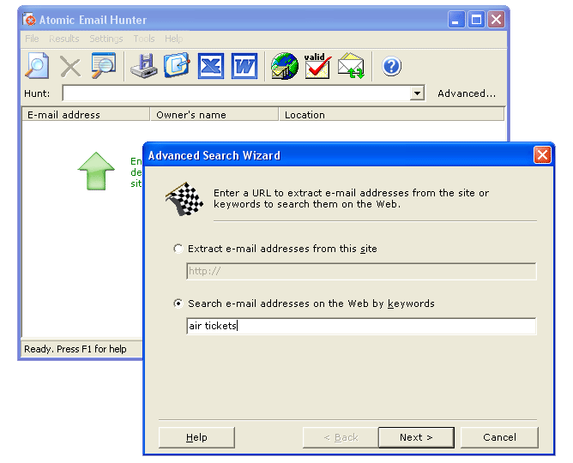Click the gray X stop icon
The width and height of the screenshot is (573, 463).
pyautogui.click(x=70, y=67)
